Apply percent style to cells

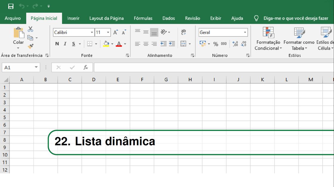216,44
